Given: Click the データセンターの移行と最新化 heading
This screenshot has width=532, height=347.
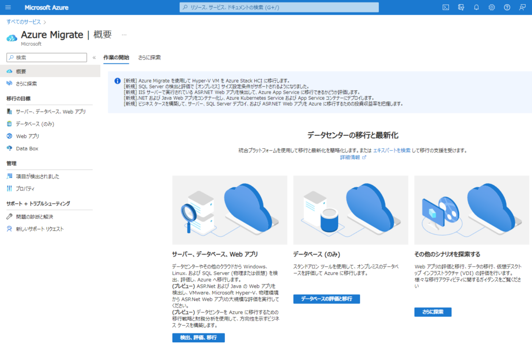Looking at the screenshot, I should click(353, 135).
